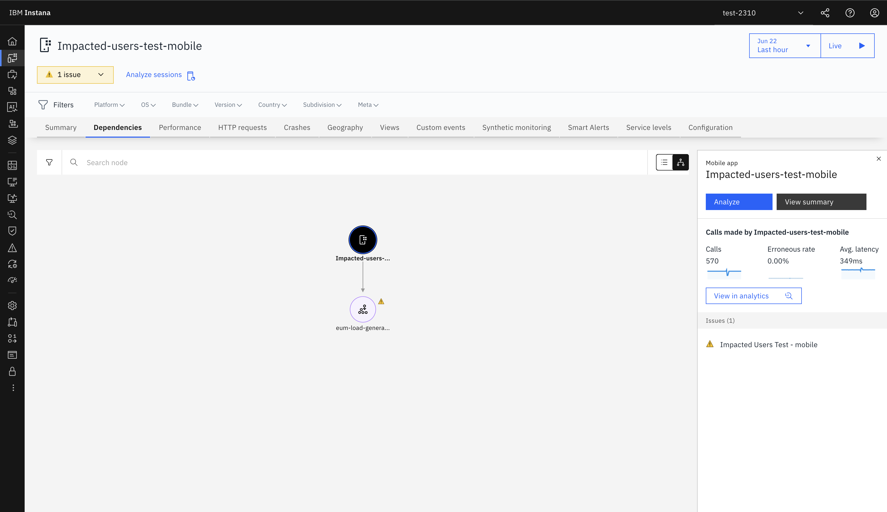Switch to list view of dependencies

[664, 163]
